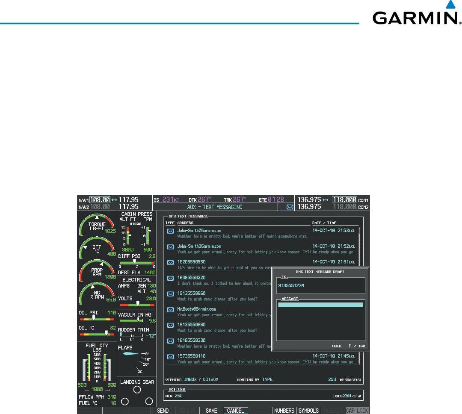Image resolution: width=462 pixels, height=414 pixels.
Task: Select the boxed NAV1 108.00 frequency
Action: 100,200
